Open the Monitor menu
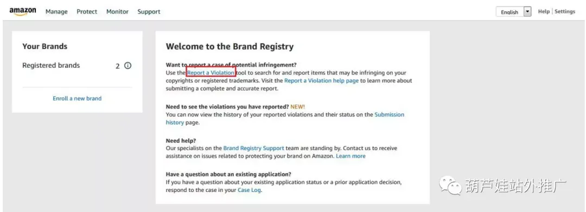 point(117,11)
